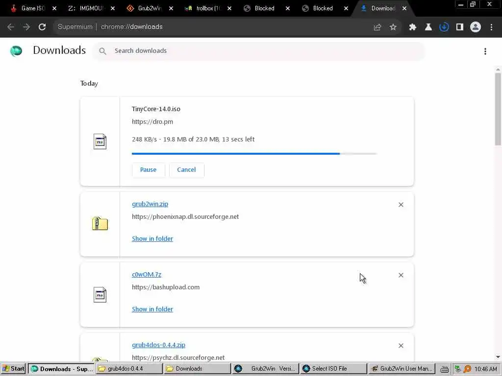Remove grub4dos-0.4.4.zip from the list
This screenshot has height=376, width=502.
click(x=401, y=346)
